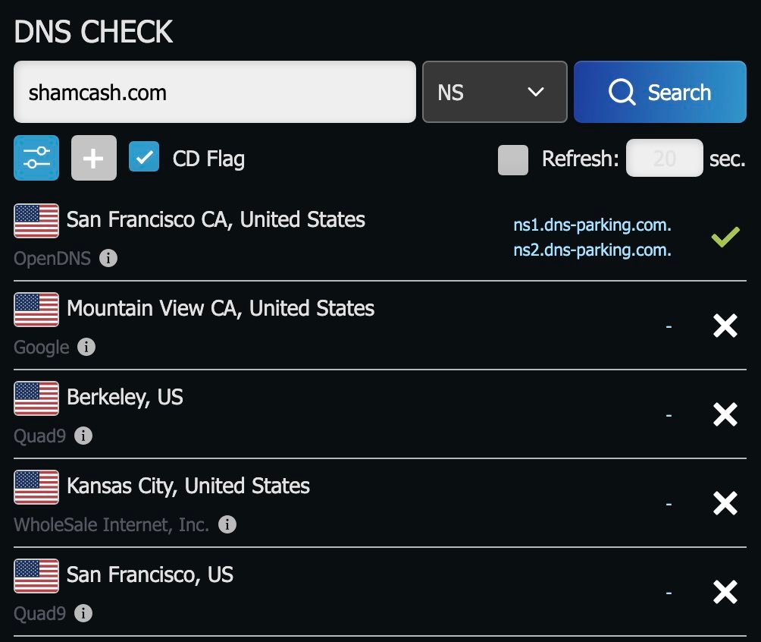
Task: Click the Search button
Action: (659, 92)
